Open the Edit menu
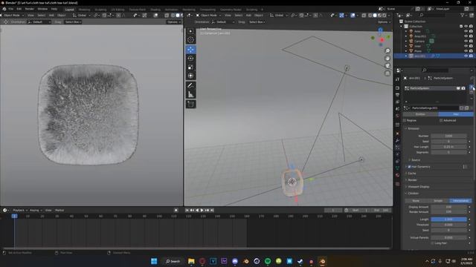The image size is (476, 267). [19, 9]
